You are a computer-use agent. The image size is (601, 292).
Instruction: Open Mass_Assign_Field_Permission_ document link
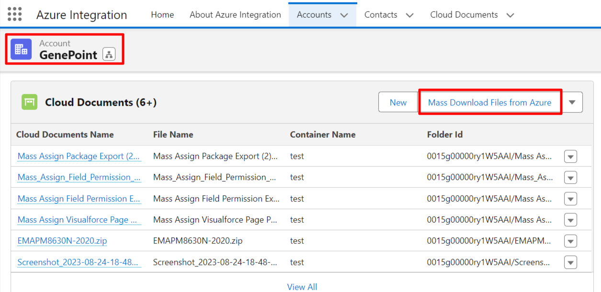pos(79,177)
